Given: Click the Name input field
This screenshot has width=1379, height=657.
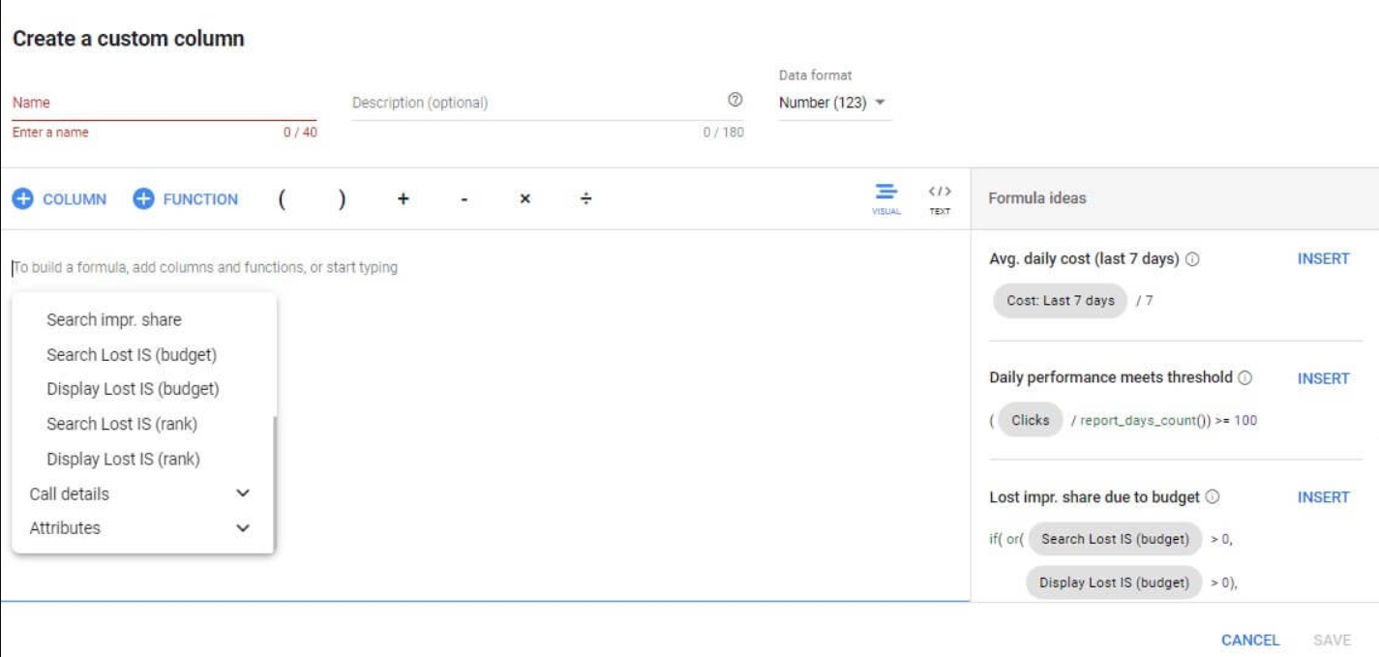Looking at the screenshot, I should [x=164, y=103].
